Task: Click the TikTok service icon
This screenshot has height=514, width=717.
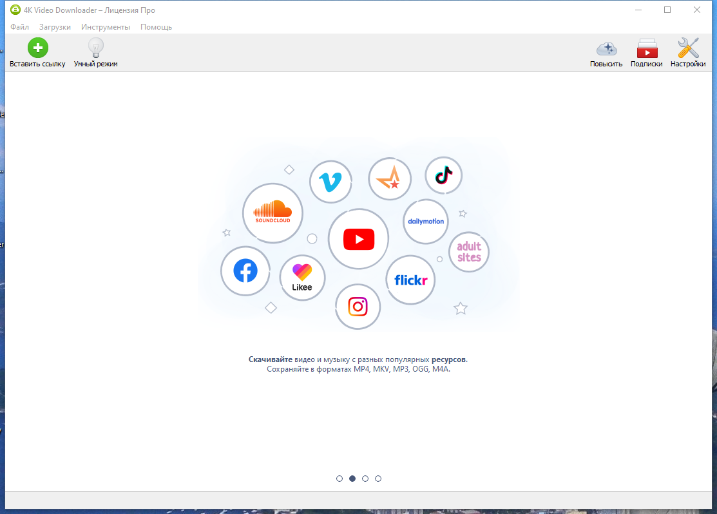Action: tap(443, 175)
